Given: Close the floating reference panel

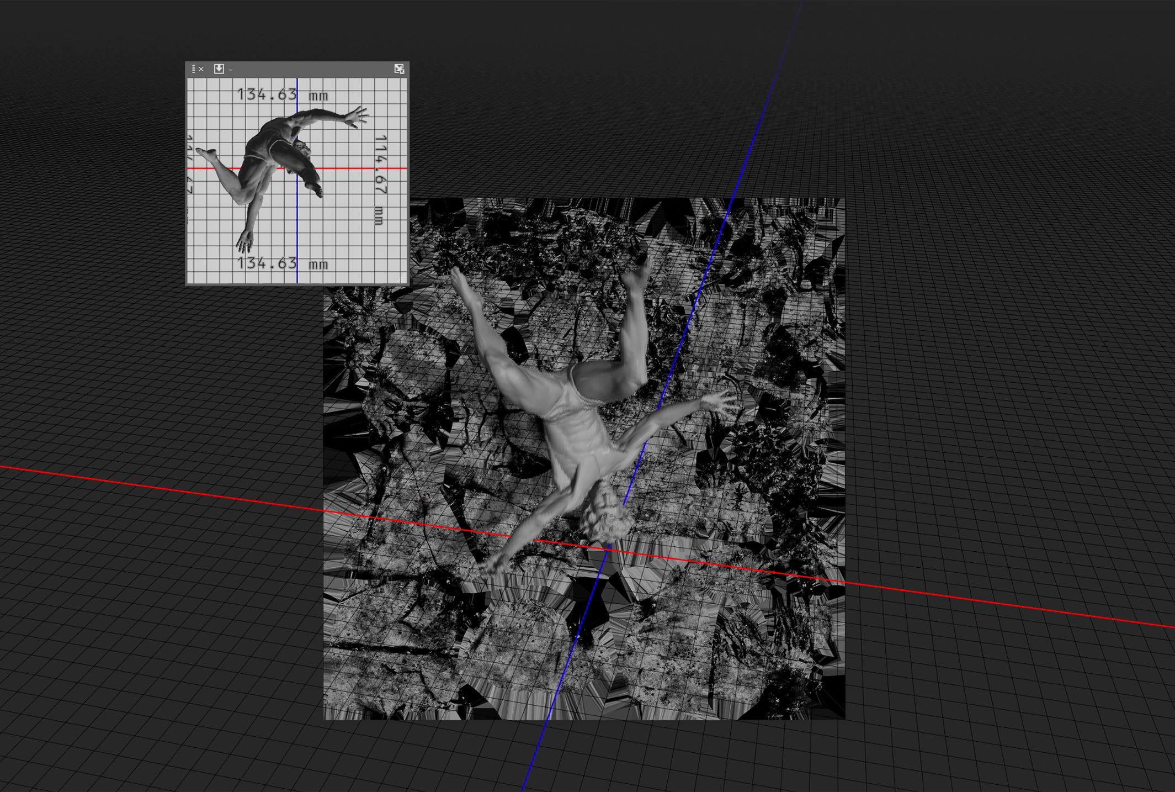Looking at the screenshot, I should (x=201, y=69).
